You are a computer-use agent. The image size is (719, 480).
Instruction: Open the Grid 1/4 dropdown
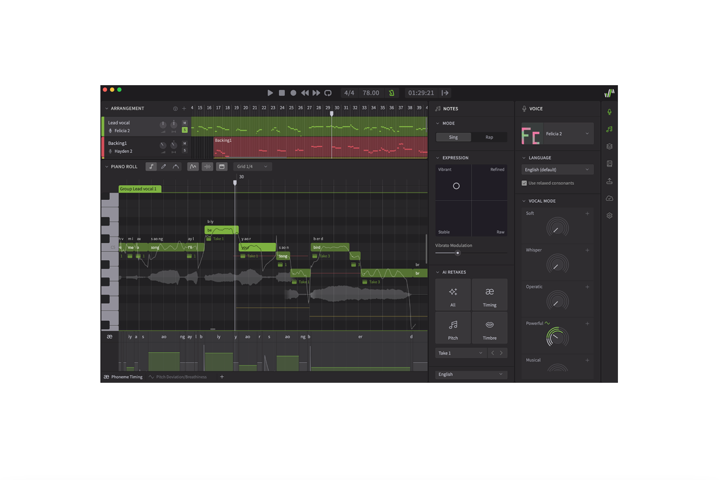pyautogui.click(x=252, y=167)
